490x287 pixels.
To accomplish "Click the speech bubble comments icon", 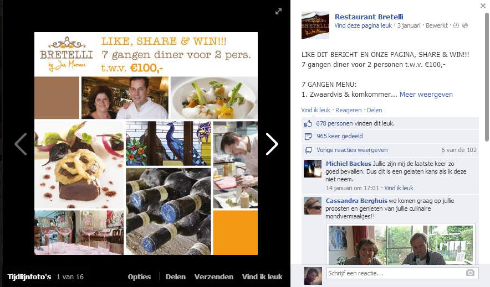I will (308, 150).
